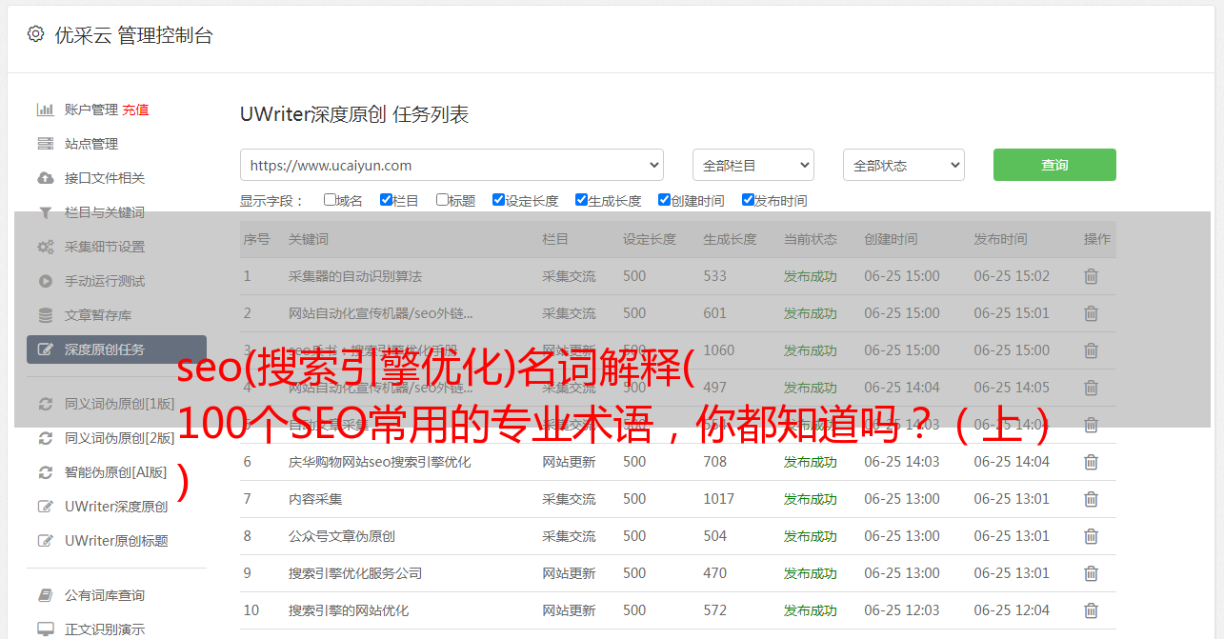1224x639 pixels.
Task: Uncheck the 发布时间 display field checkbox
Action: pos(748,200)
